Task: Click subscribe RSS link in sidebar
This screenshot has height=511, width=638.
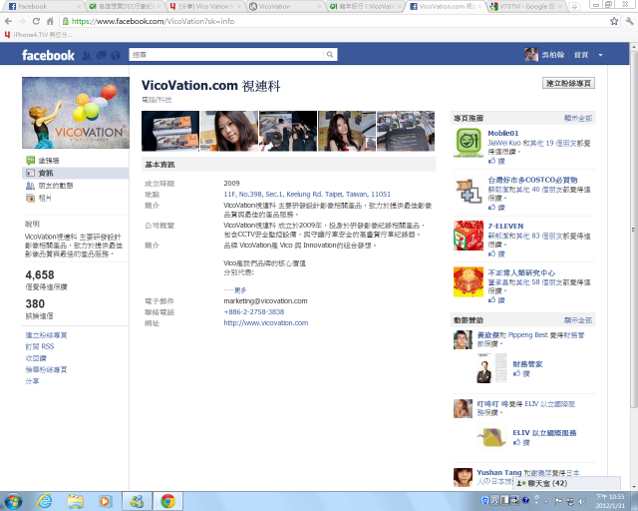Action: 40,346
